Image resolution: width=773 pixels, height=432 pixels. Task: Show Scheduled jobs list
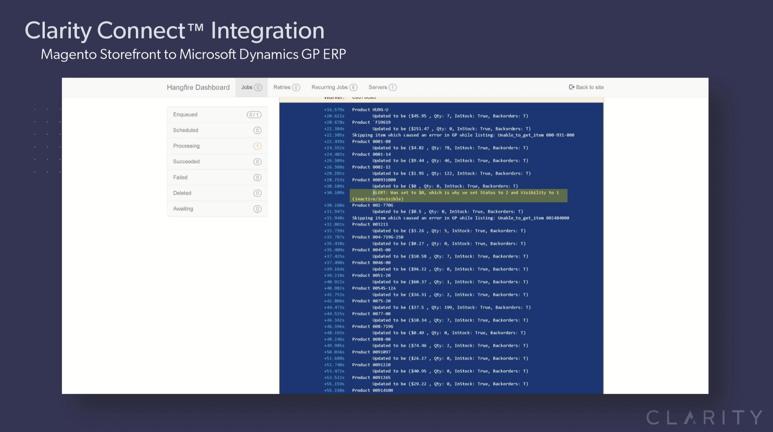coord(217,130)
